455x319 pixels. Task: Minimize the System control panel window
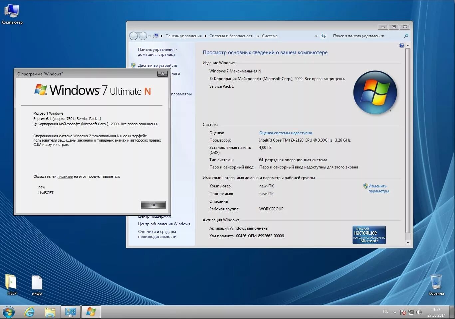(x=383, y=27)
